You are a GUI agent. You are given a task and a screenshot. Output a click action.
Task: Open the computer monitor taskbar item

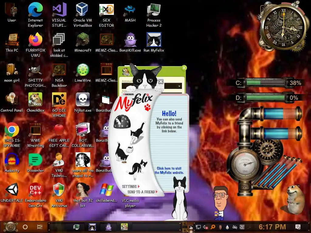click(x=76, y=227)
